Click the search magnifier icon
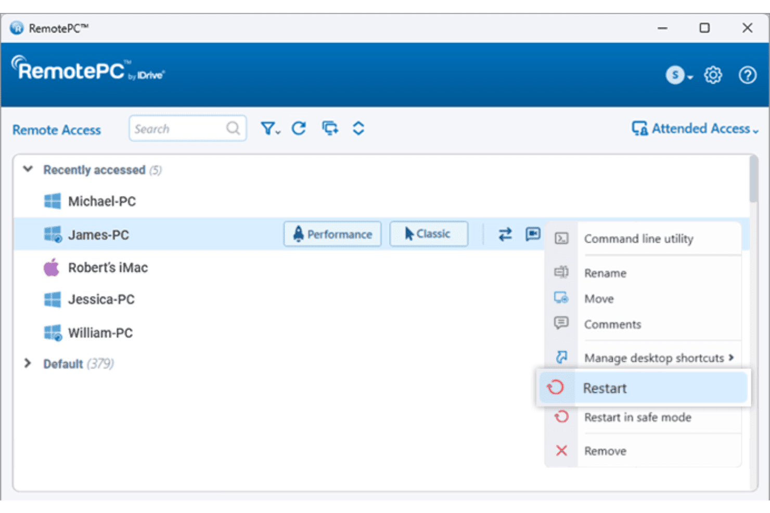Viewport: 770px width, 513px height. 233,128
